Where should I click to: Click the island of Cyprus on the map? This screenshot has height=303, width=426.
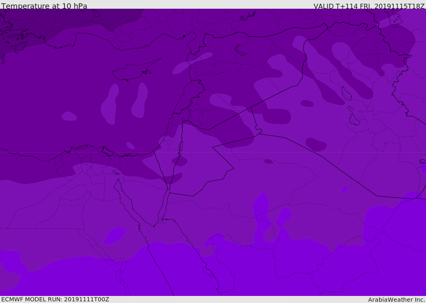[x=133, y=71]
